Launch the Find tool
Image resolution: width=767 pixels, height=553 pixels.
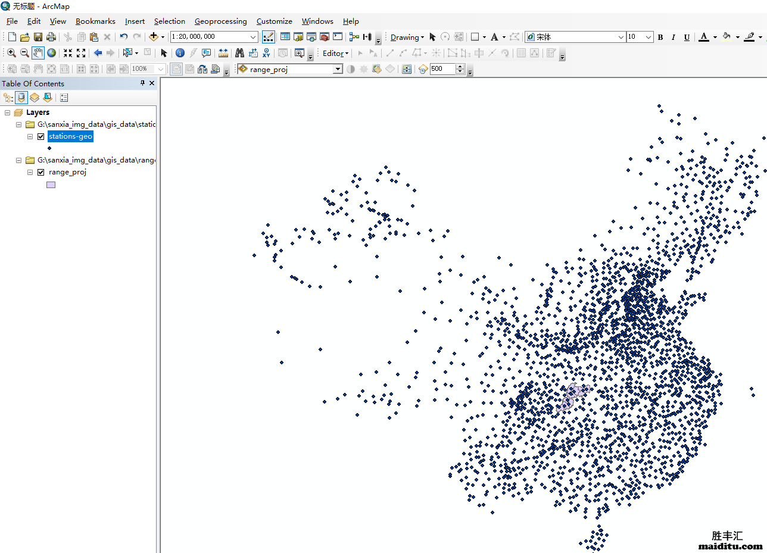pos(239,52)
